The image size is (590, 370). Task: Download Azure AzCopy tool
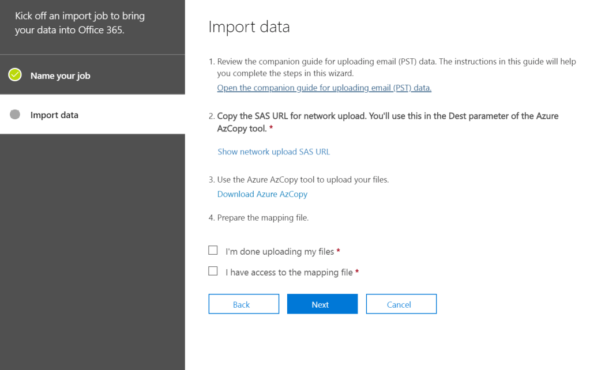point(262,194)
